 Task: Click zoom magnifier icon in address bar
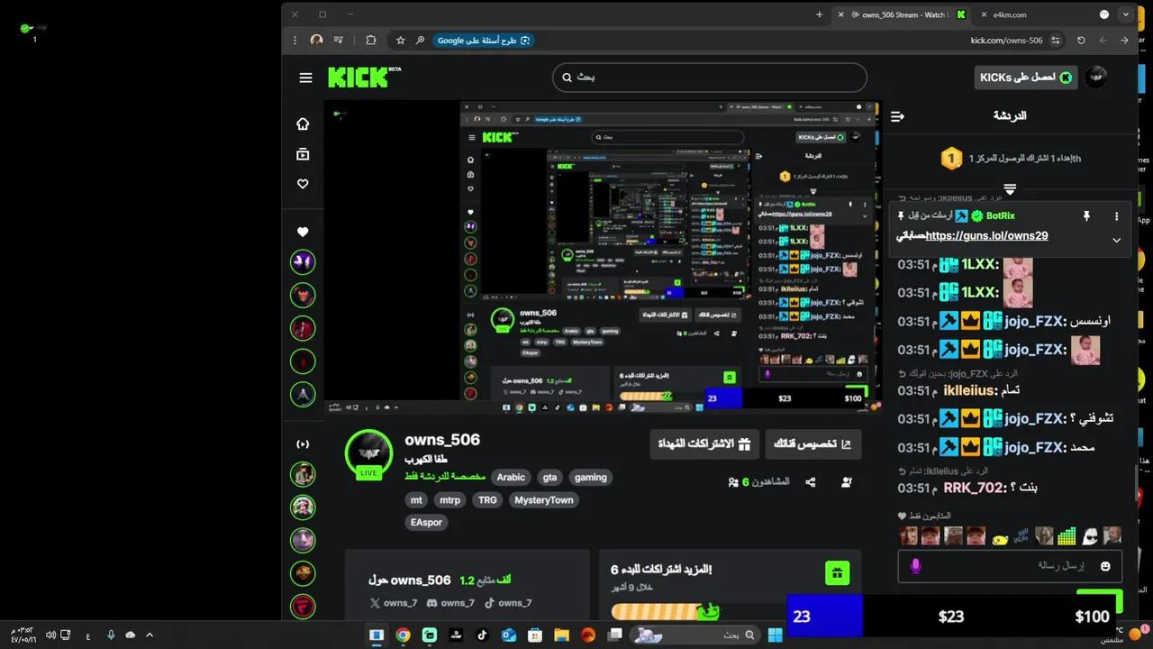[x=420, y=41]
